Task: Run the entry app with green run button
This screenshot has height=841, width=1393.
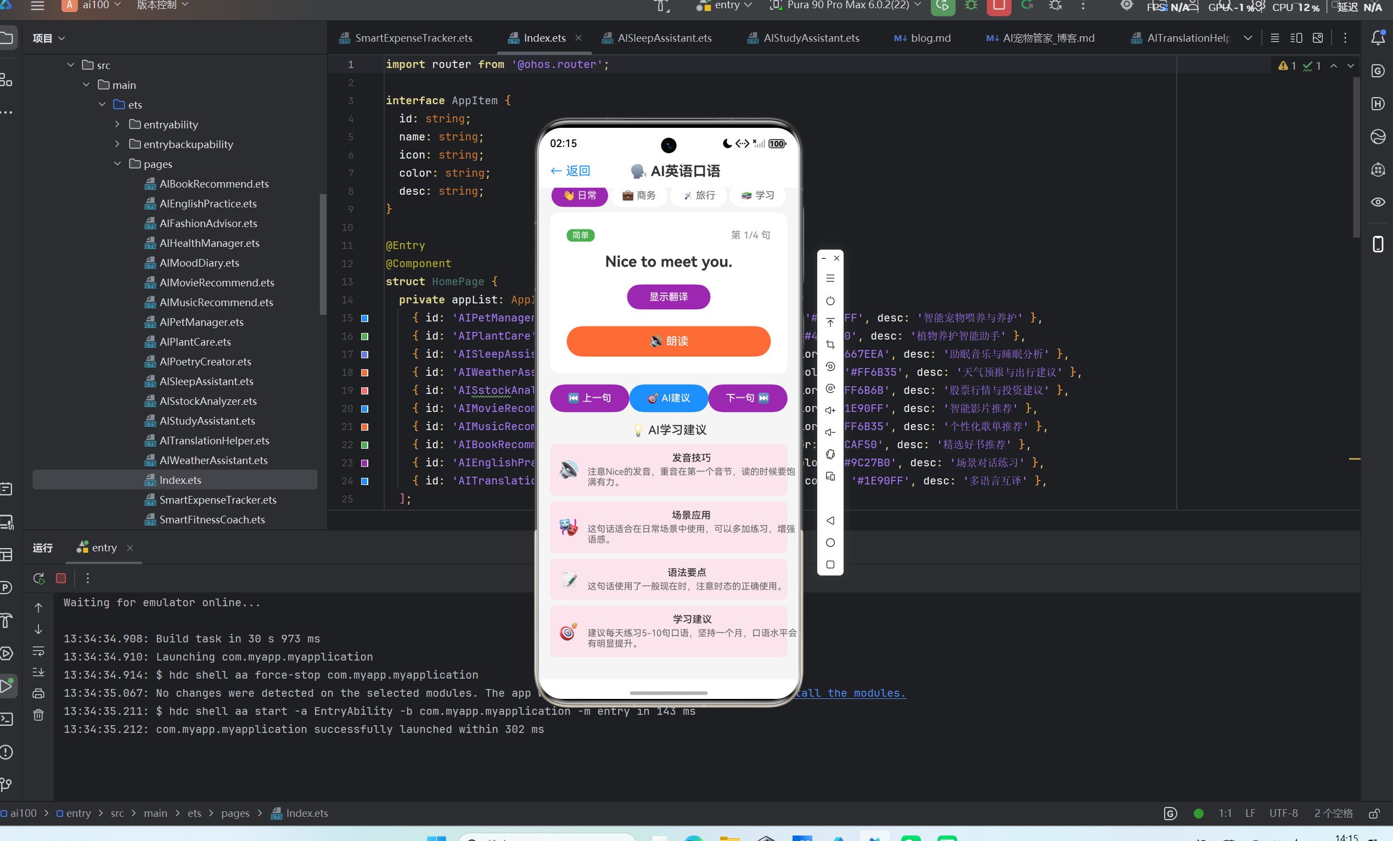Action: [x=942, y=5]
